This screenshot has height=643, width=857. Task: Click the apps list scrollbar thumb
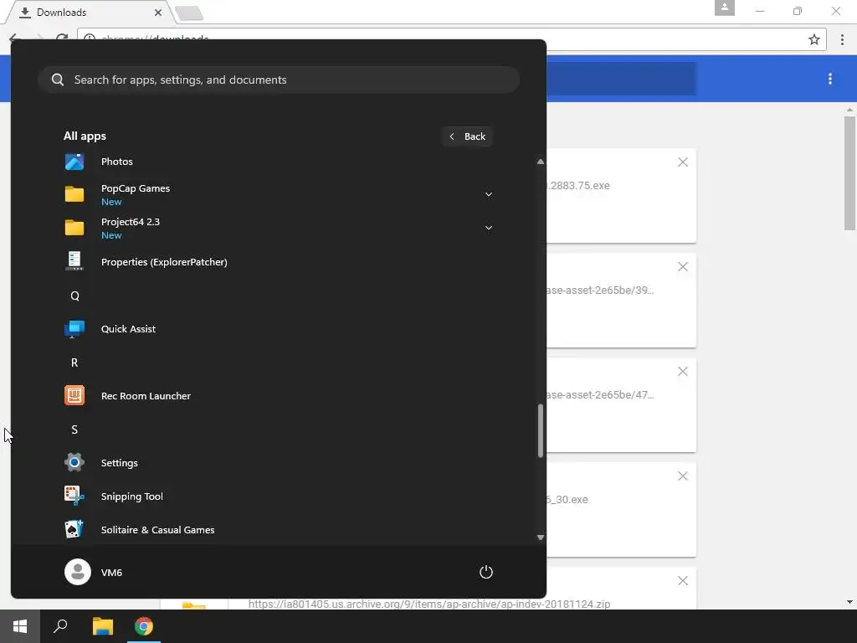tap(540, 430)
